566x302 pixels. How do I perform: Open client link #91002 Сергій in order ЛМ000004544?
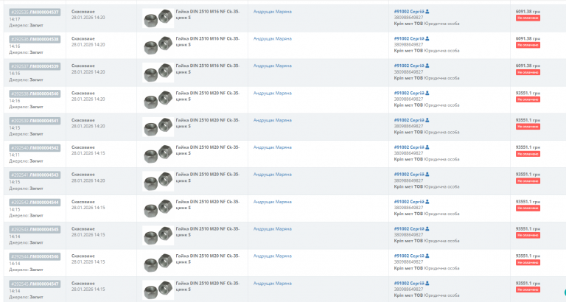(409, 202)
